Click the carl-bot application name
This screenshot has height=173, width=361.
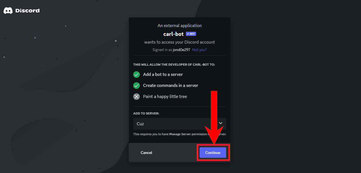click(x=173, y=34)
